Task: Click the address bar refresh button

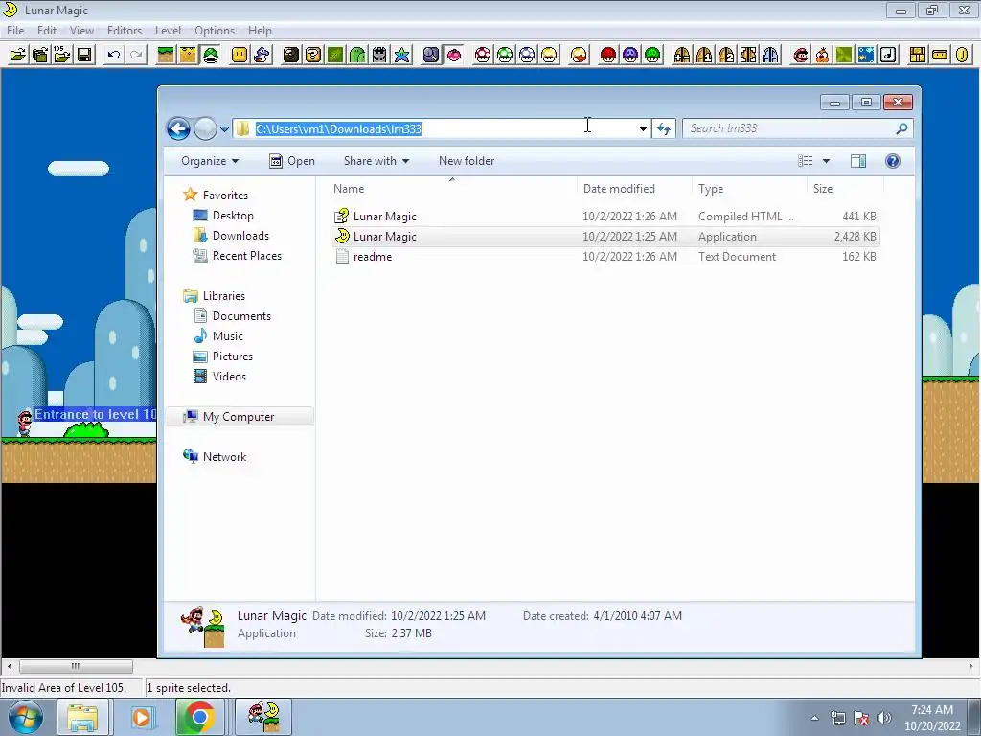Action: 663,129
